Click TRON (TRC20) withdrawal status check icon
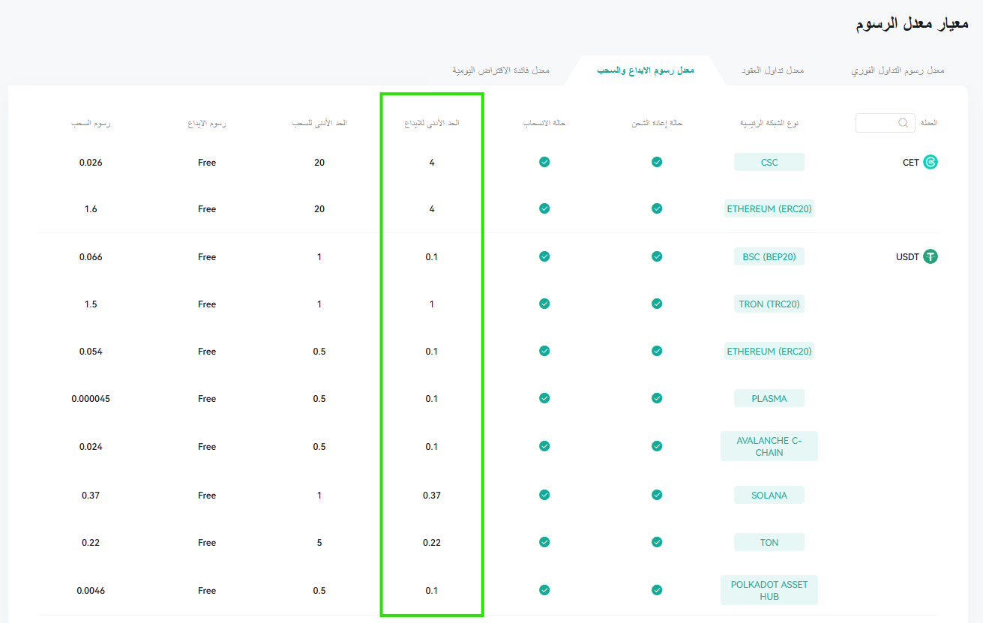This screenshot has height=623, width=983. pyautogui.click(x=544, y=304)
